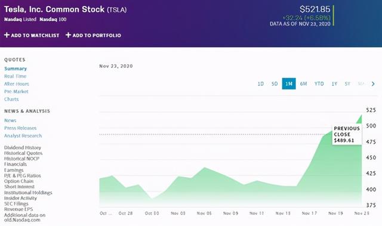Click the 400 y-axis label
The width and height of the screenshot is (382, 226).
tap(371, 189)
